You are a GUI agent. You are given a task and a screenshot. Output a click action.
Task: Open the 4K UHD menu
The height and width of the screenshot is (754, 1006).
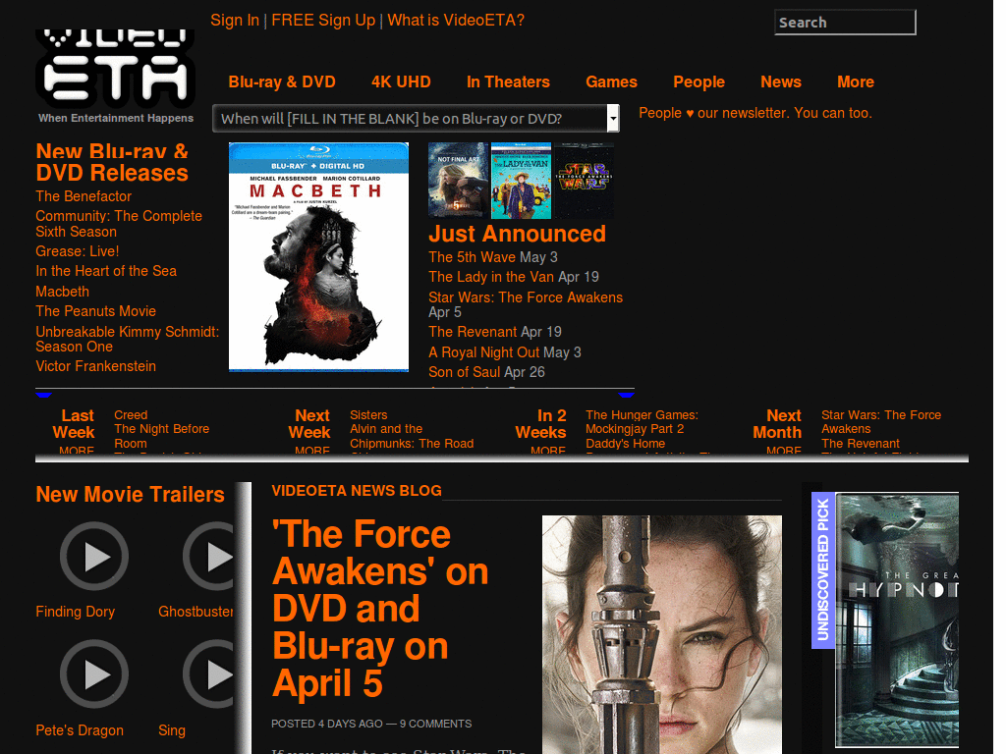401,82
